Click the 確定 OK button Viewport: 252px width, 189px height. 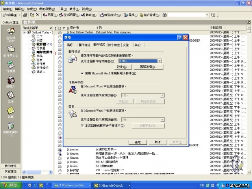138,142
